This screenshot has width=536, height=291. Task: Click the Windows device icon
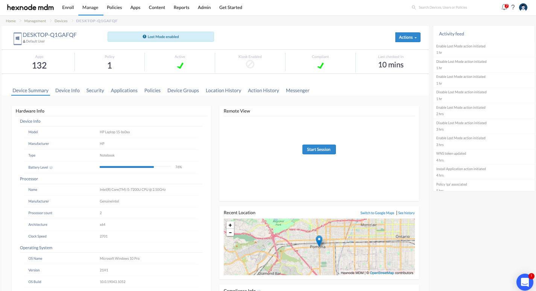17,38
